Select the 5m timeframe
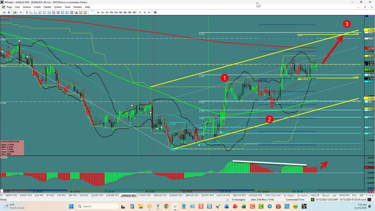This screenshot has height=211, width=375. coord(107,12)
